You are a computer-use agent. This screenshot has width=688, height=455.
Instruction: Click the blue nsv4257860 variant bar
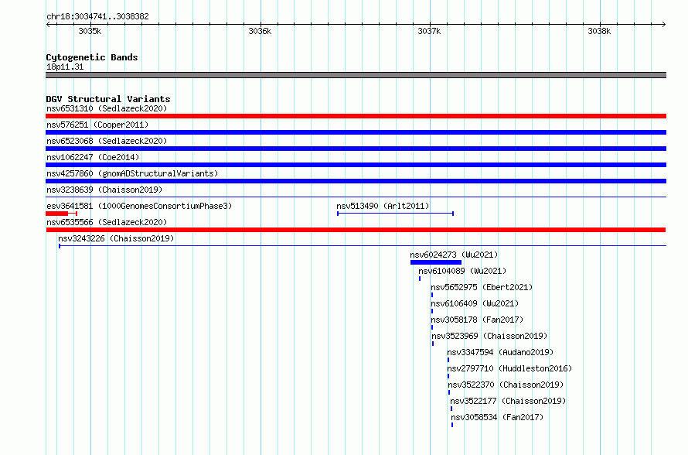click(x=356, y=181)
